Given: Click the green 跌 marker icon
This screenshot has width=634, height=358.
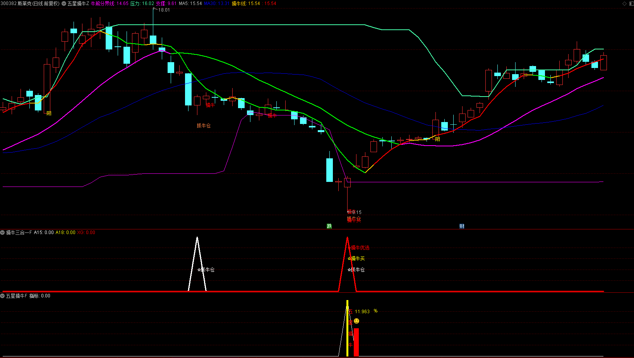Looking at the screenshot, I should pos(329,226).
